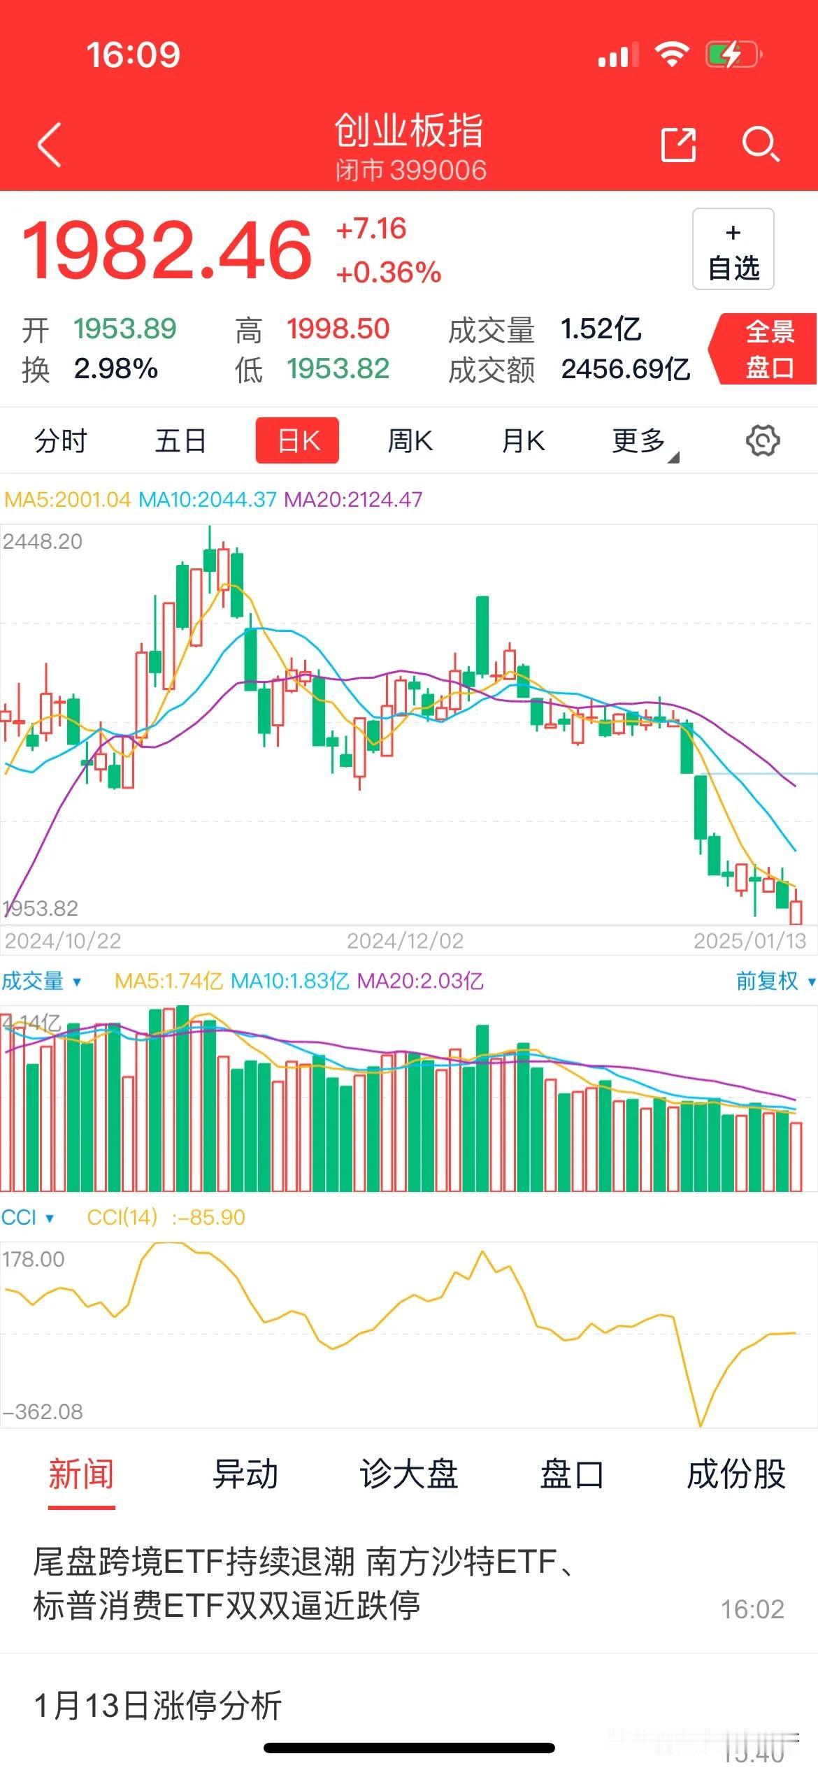The image size is (818, 1770).
Task: Open the 前复权 adjustment dropdown
Action: [x=775, y=981]
